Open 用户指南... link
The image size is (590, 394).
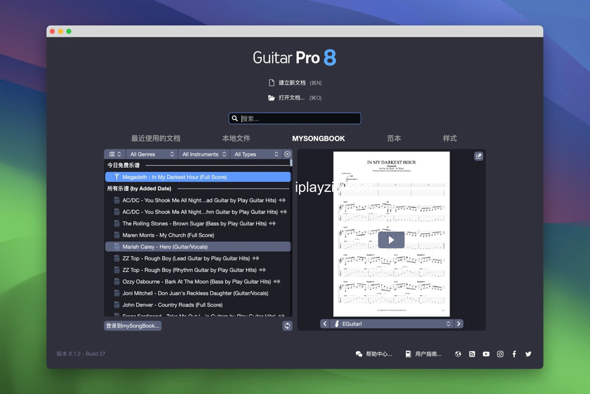(428, 354)
